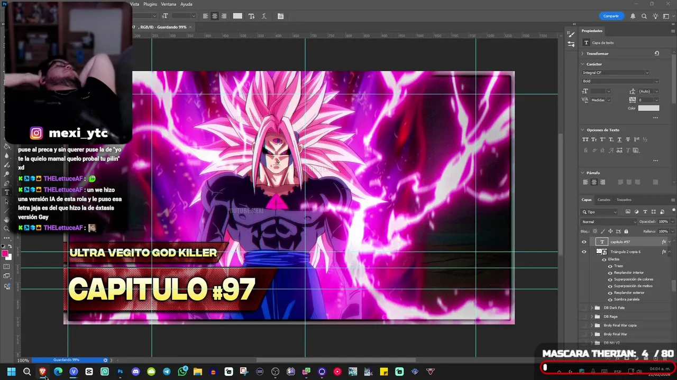This screenshot has height=380, width=677.
Task: Open the Vista menu
Action: pos(135,4)
